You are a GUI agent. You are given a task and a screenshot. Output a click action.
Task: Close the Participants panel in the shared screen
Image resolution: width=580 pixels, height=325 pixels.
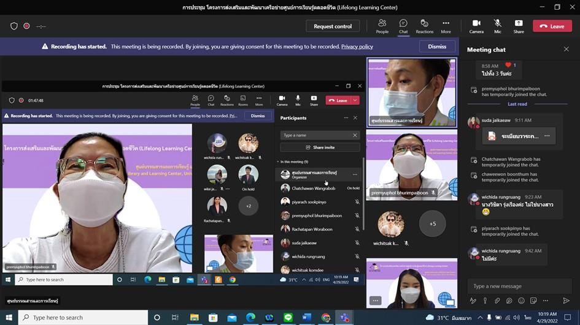coord(355,118)
